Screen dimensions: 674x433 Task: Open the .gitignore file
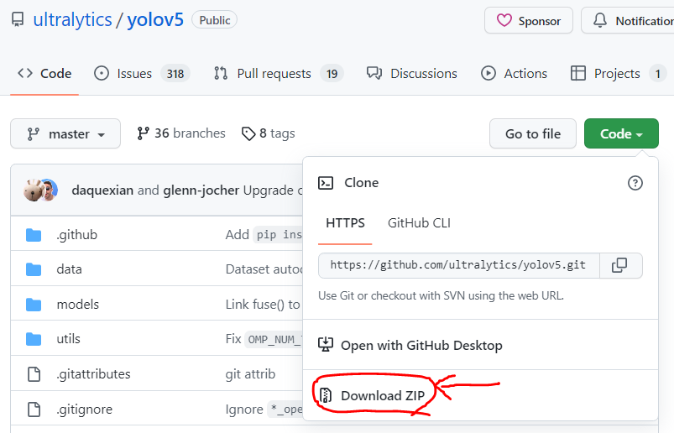coord(84,409)
